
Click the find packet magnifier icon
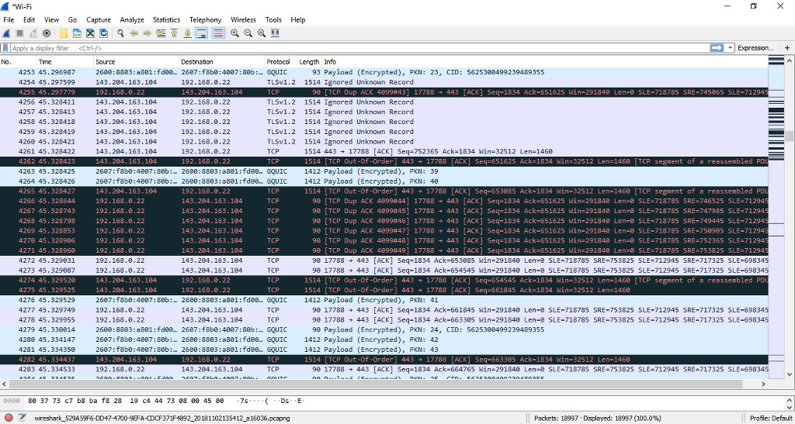coord(120,33)
